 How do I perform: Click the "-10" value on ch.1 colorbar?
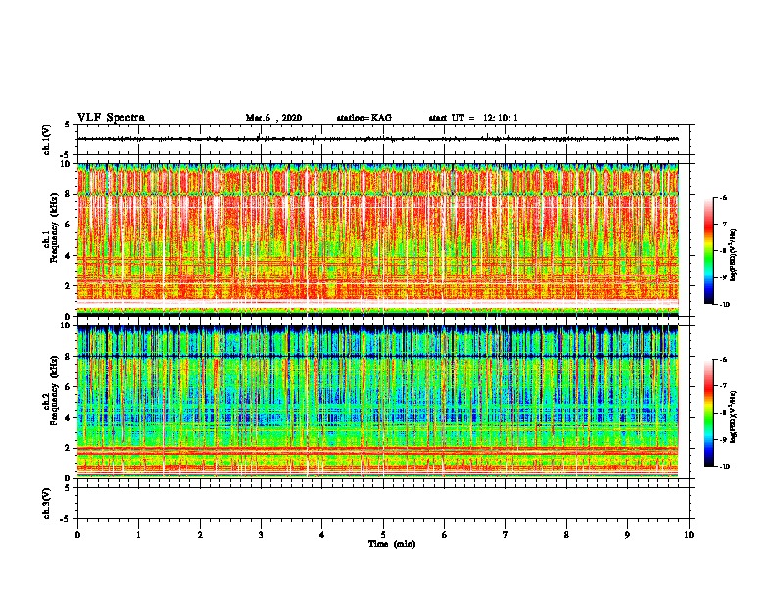pos(724,304)
